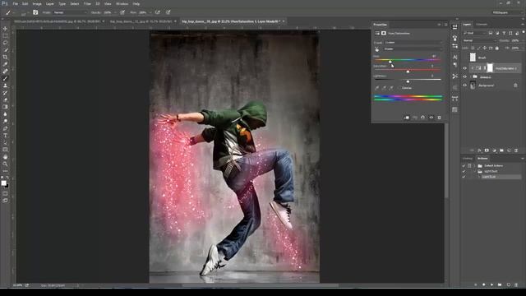The image size is (526, 296).
Task: Select the Hand tool
Action: click(x=5, y=157)
